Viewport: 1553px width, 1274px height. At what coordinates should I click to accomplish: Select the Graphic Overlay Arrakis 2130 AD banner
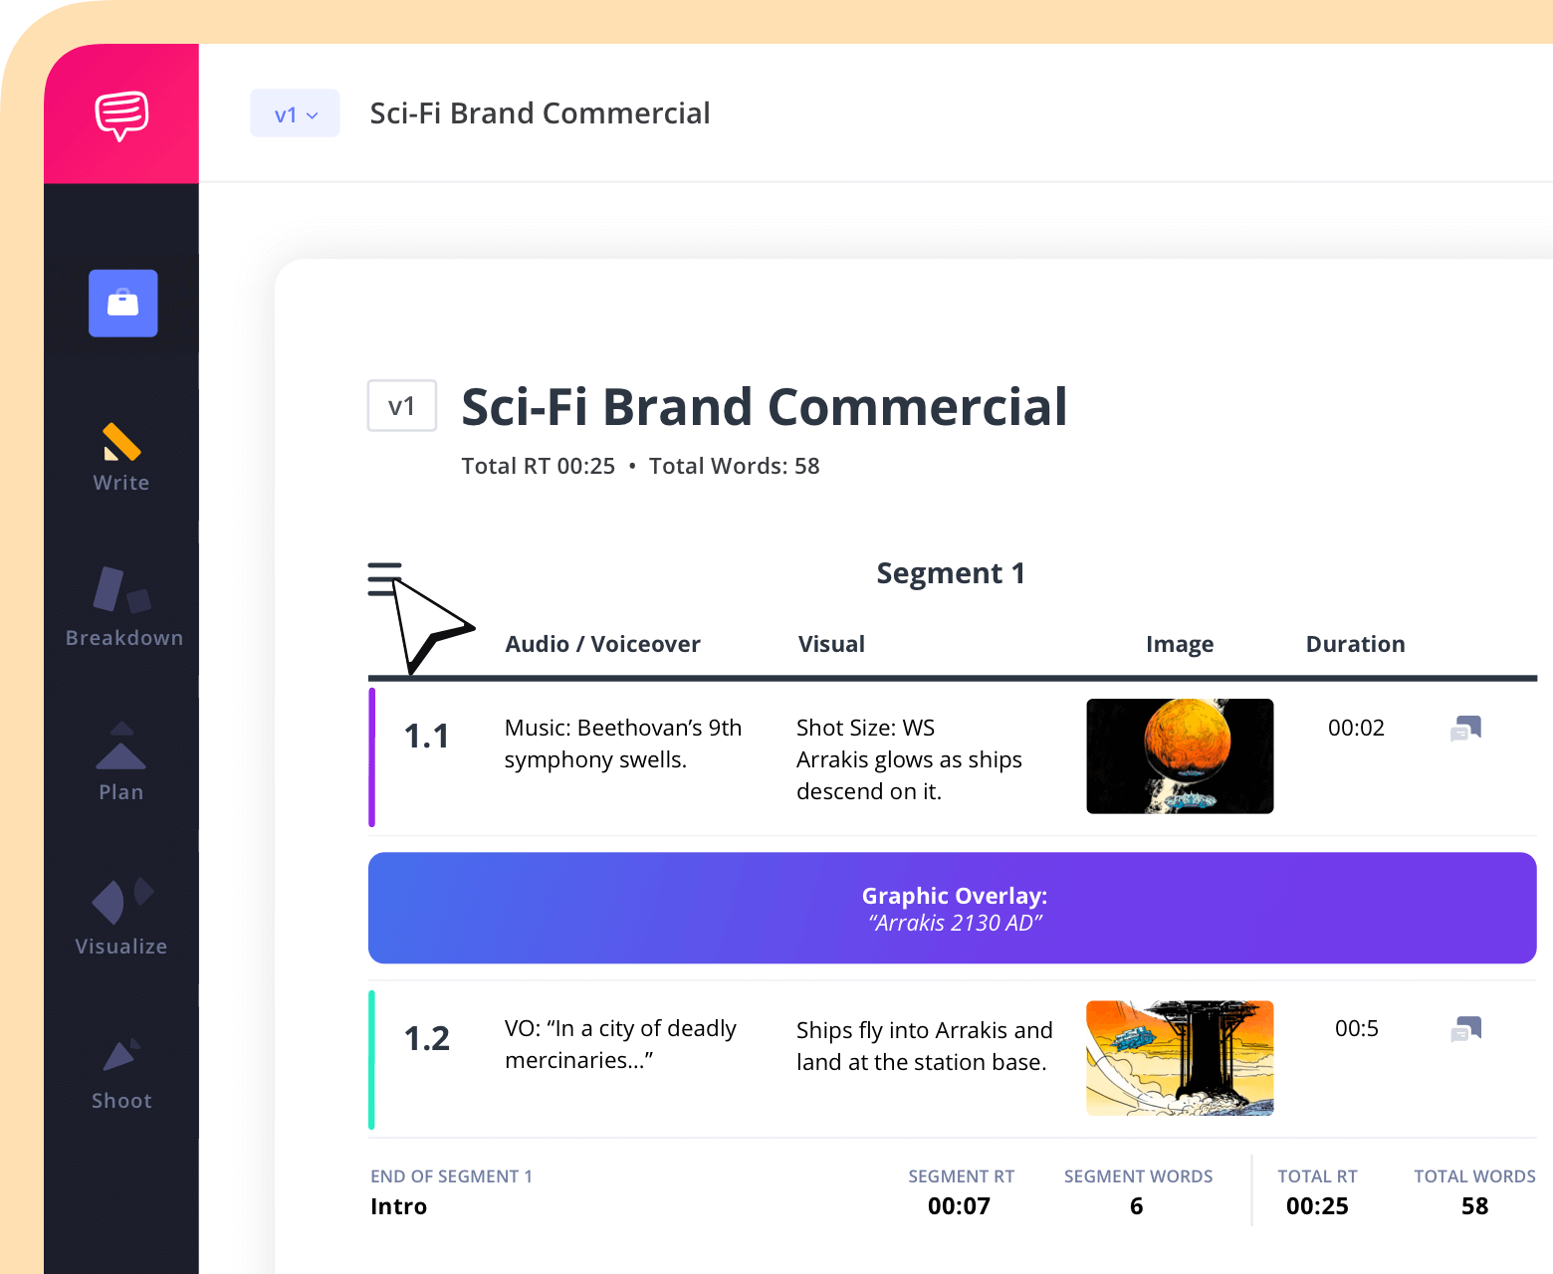(x=952, y=908)
